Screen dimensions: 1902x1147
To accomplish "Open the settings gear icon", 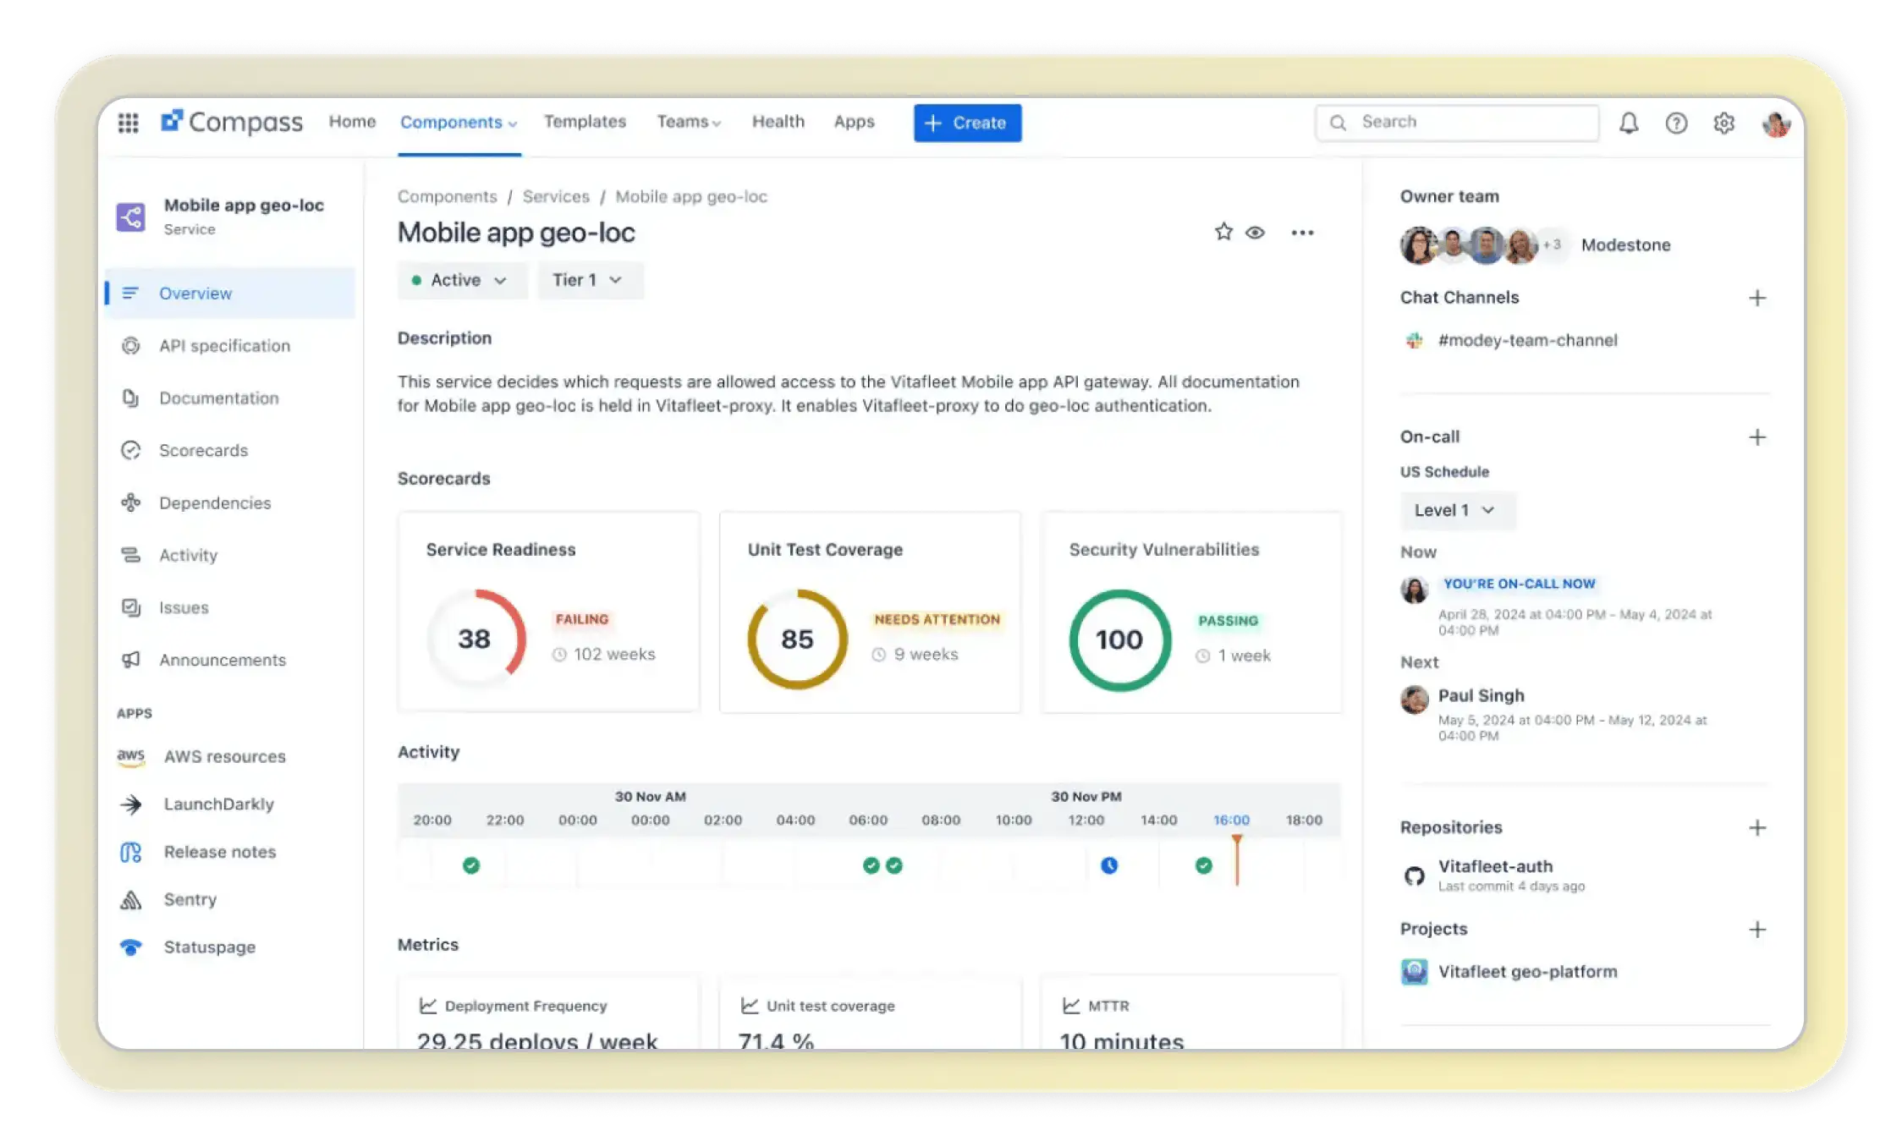I will coord(1724,123).
